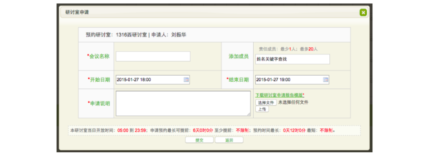Click inside the 申请说明 text area
Screen dimensions: 430x157
click(x=183, y=104)
